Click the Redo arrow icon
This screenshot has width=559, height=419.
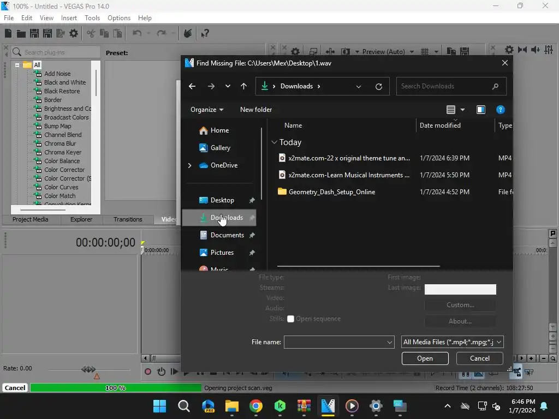click(x=162, y=33)
